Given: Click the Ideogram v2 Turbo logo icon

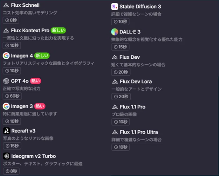Looking at the screenshot, I should tap(6, 156).
